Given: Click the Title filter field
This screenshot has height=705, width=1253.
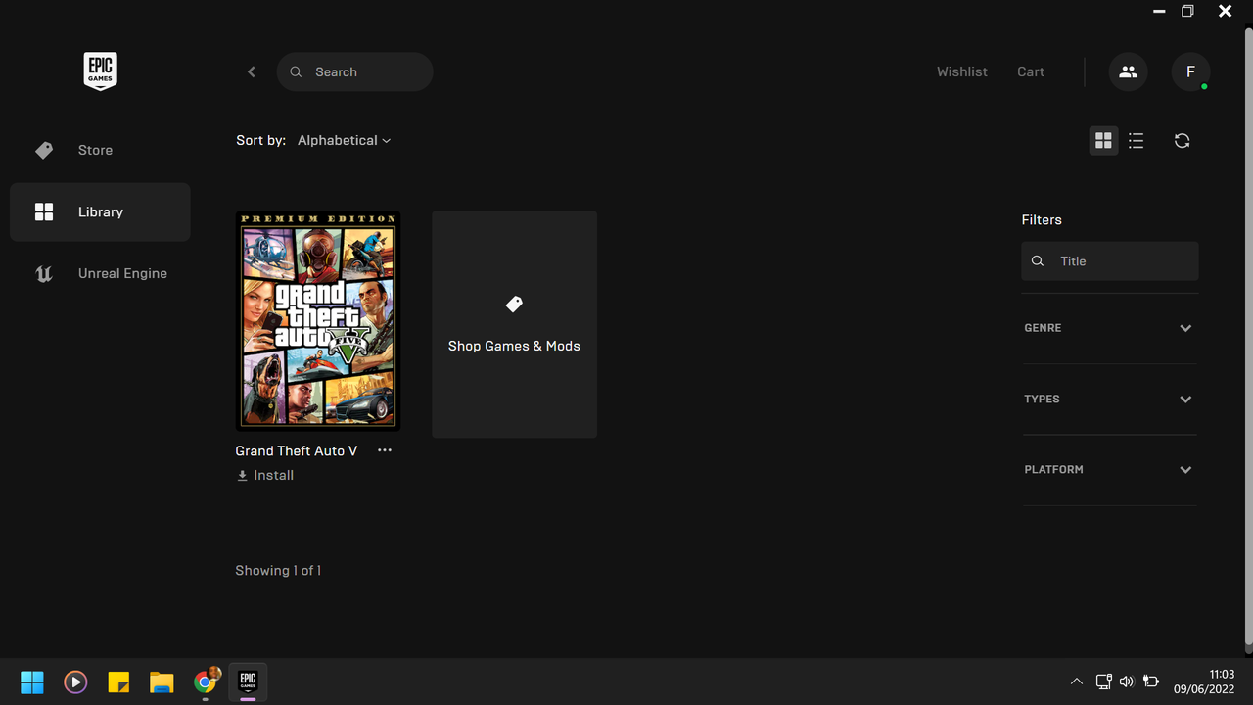Looking at the screenshot, I should click(1110, 261).
